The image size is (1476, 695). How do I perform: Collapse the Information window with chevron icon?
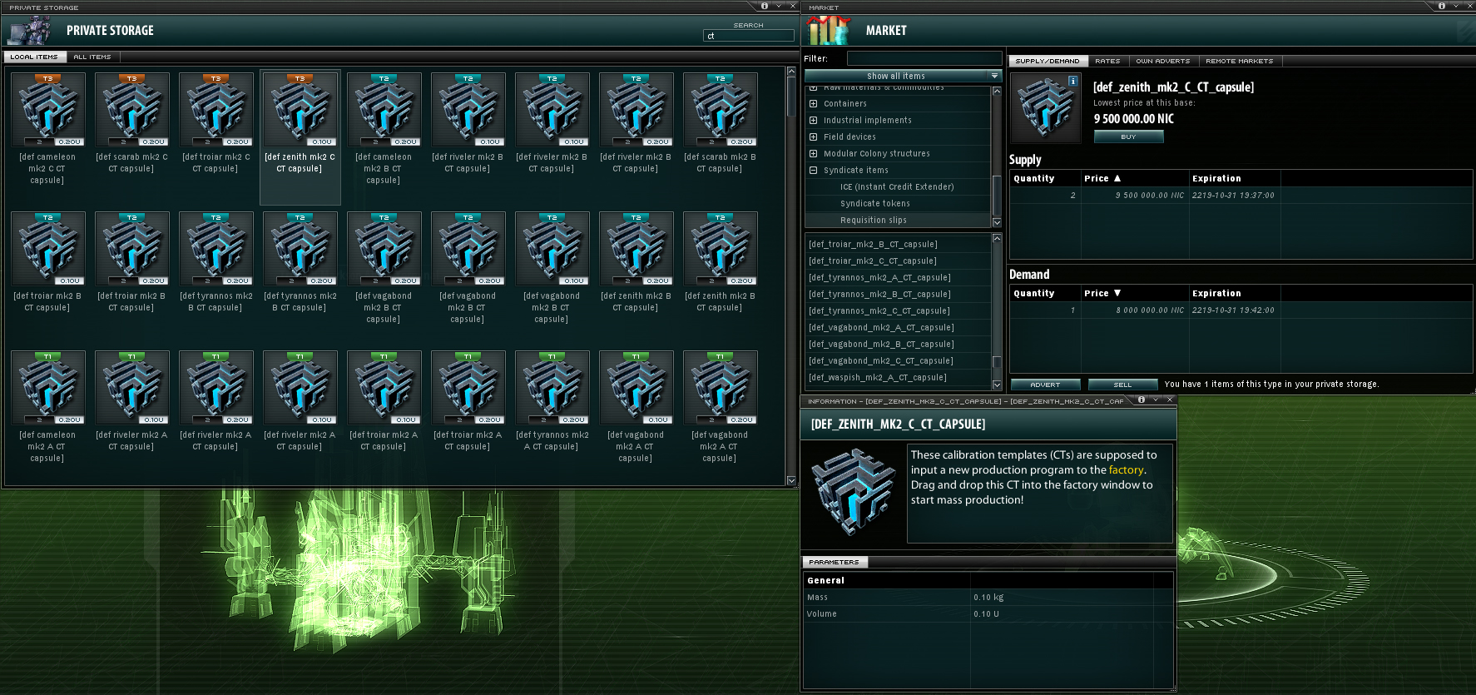(1156, 400)
